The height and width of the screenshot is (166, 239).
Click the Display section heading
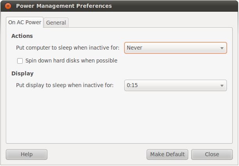point(22,73)
